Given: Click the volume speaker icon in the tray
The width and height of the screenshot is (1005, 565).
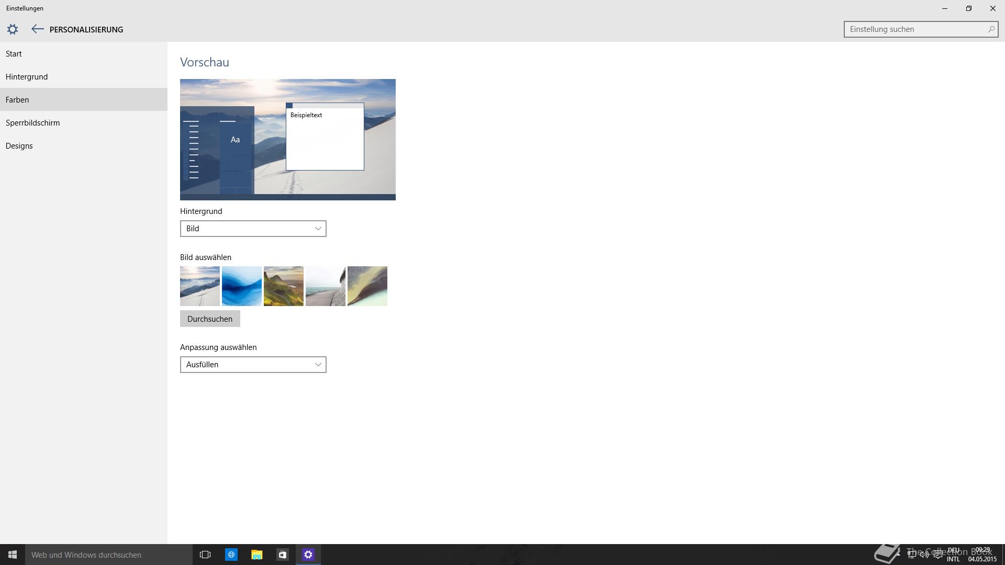Looking at the screenshot, I should point(924,555).
